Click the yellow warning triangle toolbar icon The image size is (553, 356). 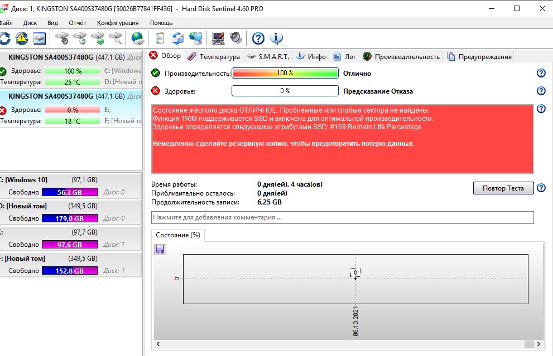point(21,38)
